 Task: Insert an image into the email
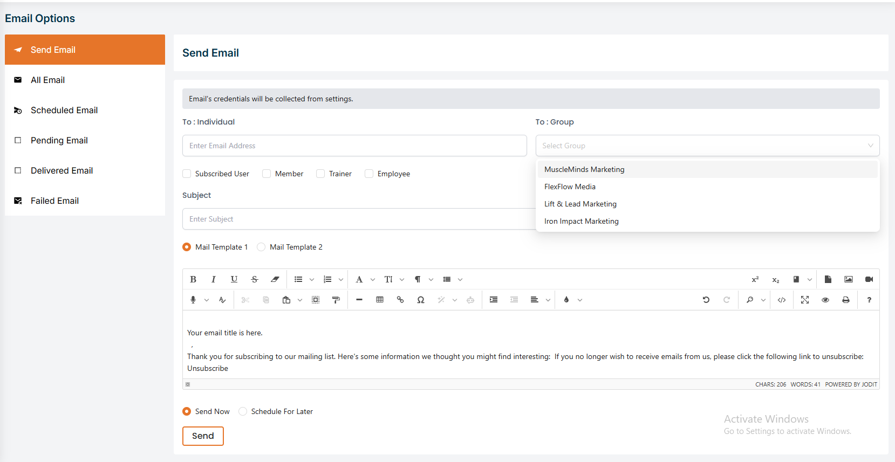tap(849, 279)
